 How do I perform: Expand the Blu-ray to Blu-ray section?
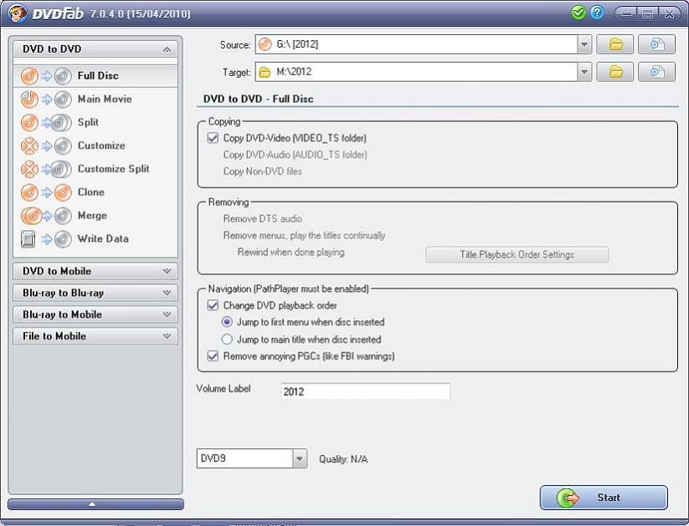coord(95,293)
